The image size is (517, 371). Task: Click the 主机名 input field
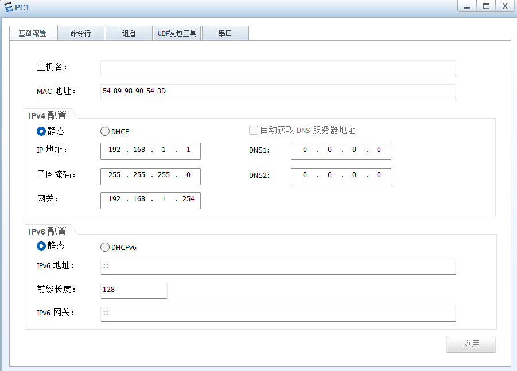pyautogui.click(x=278, y=68)
